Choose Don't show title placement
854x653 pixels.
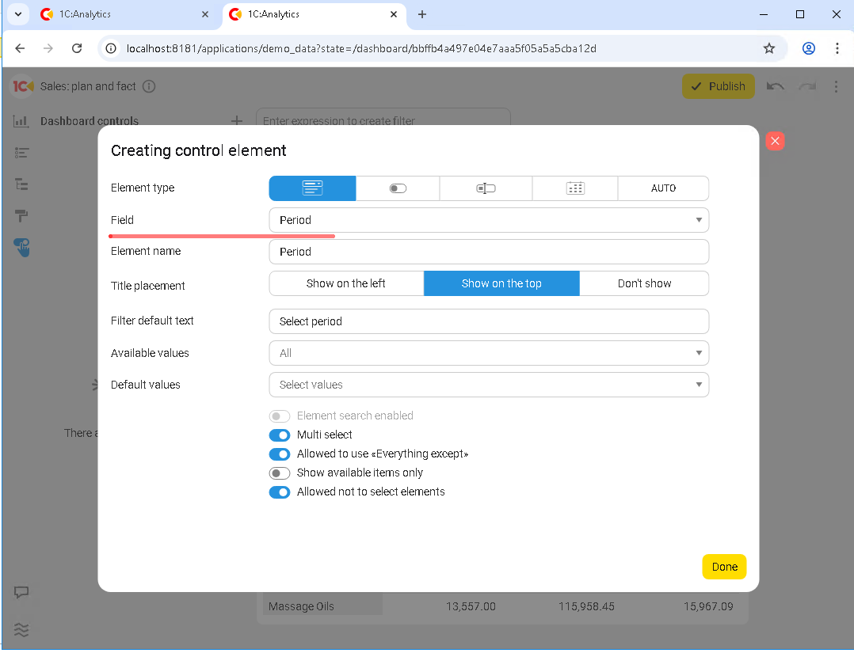click(644, 283)
